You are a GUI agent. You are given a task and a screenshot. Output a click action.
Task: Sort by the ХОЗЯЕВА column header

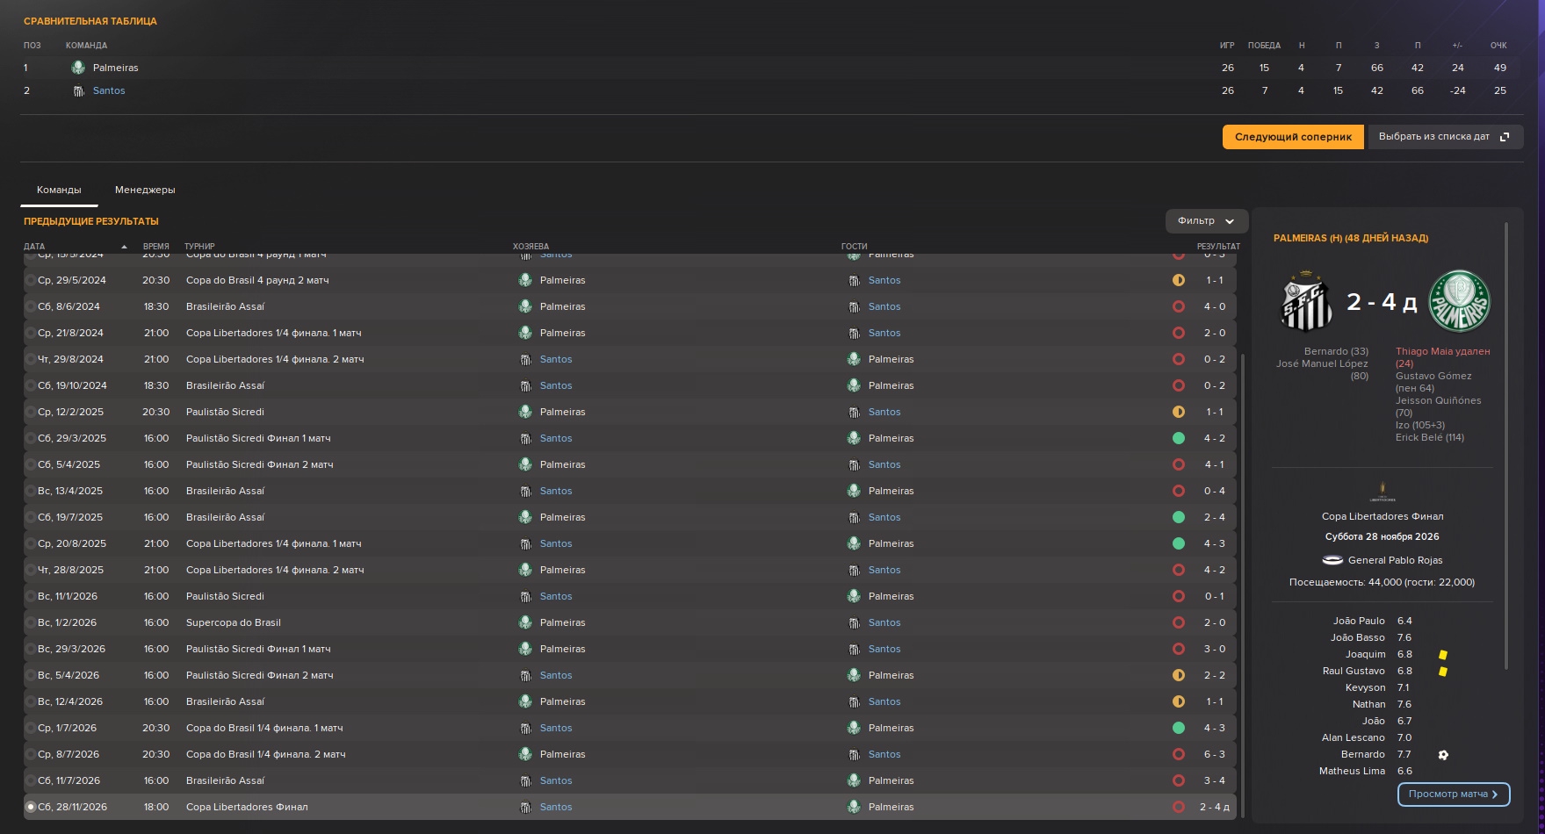pyautogui.click(x=531, y=247)
